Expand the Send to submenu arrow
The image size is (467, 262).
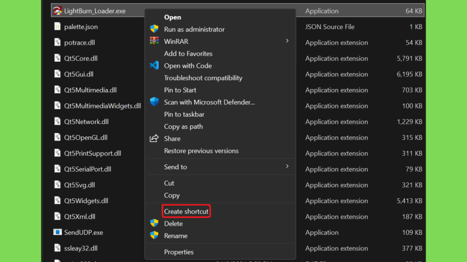point(287,166)
